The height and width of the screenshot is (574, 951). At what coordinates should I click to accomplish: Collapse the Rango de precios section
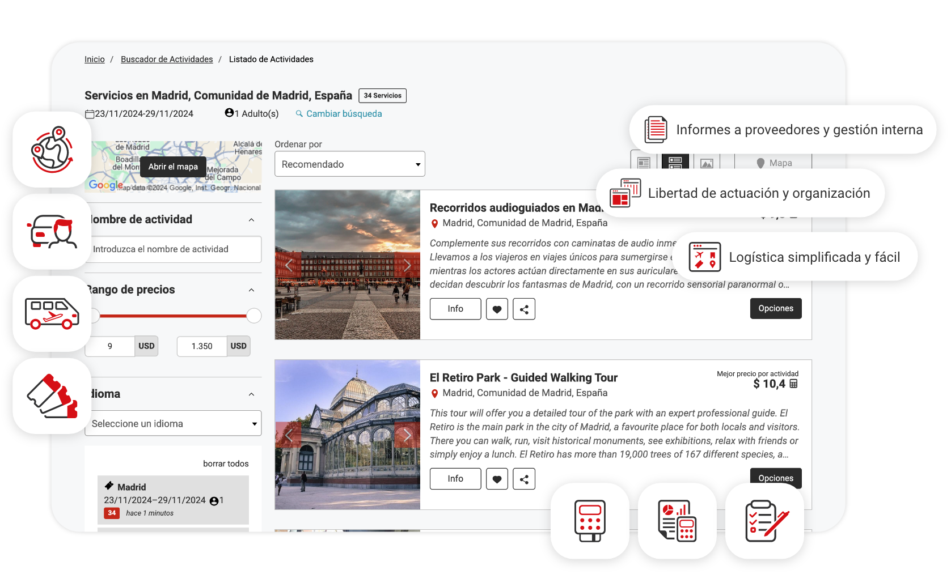pos(251,290)
